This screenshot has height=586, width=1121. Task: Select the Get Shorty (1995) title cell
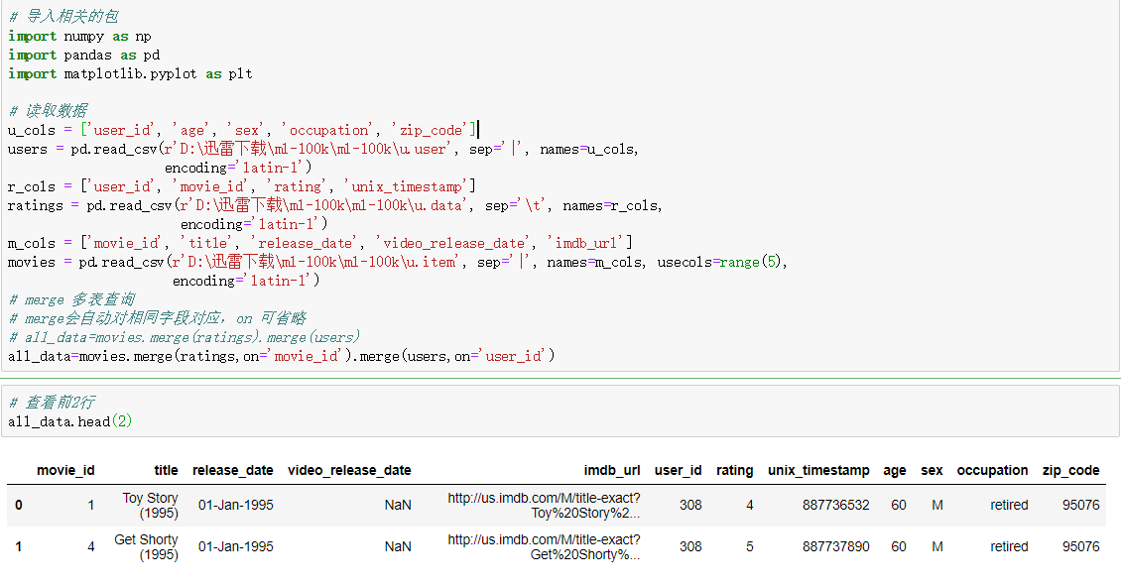coord(146,547)
